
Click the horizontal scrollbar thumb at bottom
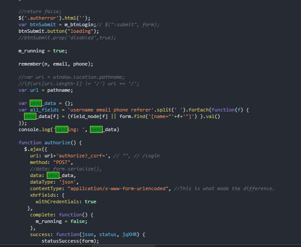tap(123, 246)
